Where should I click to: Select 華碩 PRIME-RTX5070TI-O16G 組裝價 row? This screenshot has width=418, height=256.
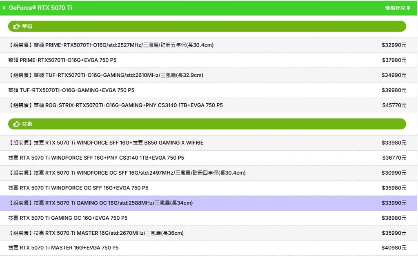point(209,45)
